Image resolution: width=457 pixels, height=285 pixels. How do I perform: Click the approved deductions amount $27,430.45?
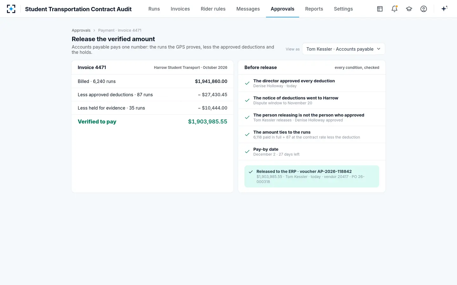point(213,95)
